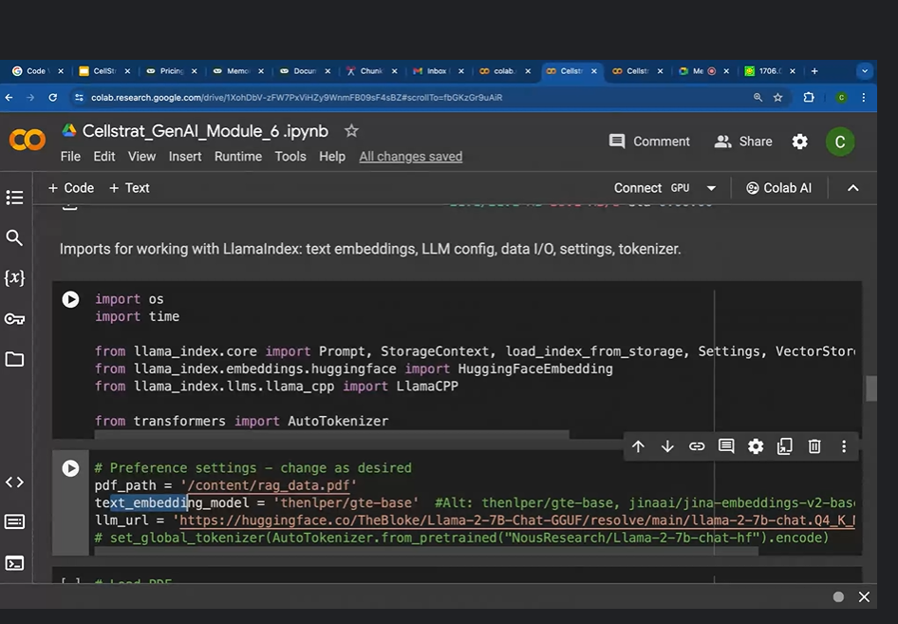Click the imports cell horizontal scrollbar
Viewport: 898px width, 624px height.
click(x=331, y=435)
